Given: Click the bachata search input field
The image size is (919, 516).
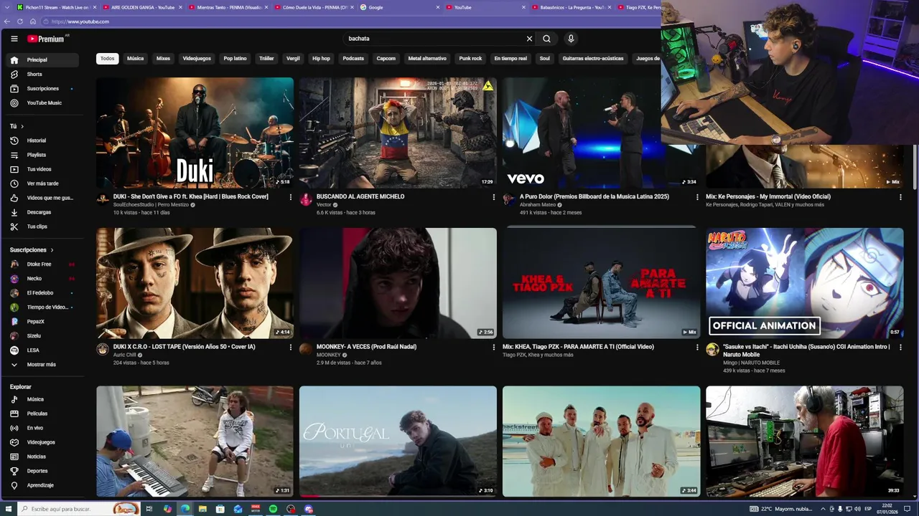Looking at the screenshot, I should tap(434, 39).
